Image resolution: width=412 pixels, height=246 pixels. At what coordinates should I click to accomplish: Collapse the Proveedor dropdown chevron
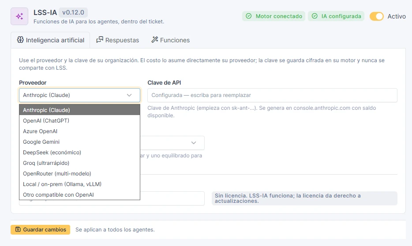coord(129,95)
